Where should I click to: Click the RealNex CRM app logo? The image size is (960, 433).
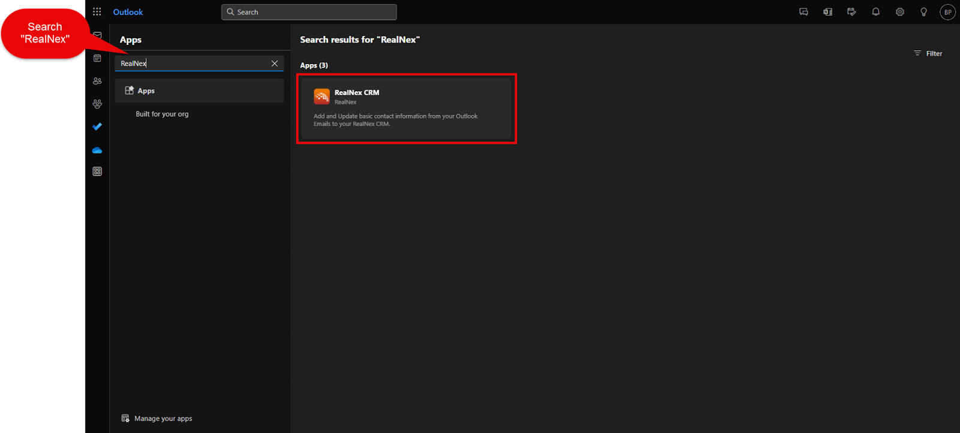[322, 96]
